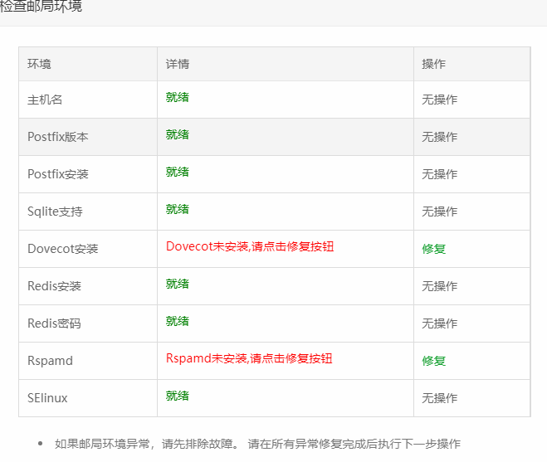The width and height of the screenshot is (547, 462).
Task: Click the 检查邮局环境 dialog title
Action: click(x=41, y=7)
